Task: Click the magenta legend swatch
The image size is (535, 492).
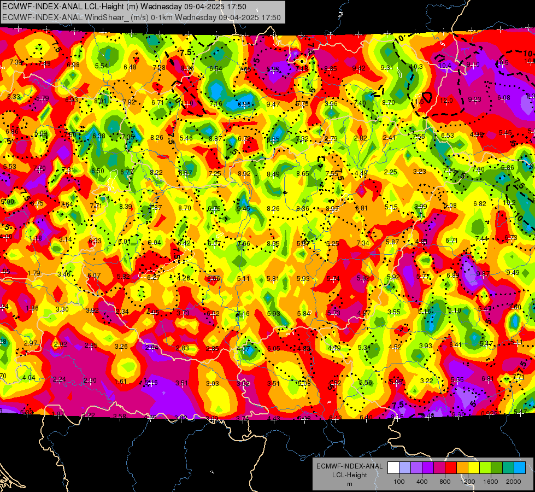Action: coord(439,468)
